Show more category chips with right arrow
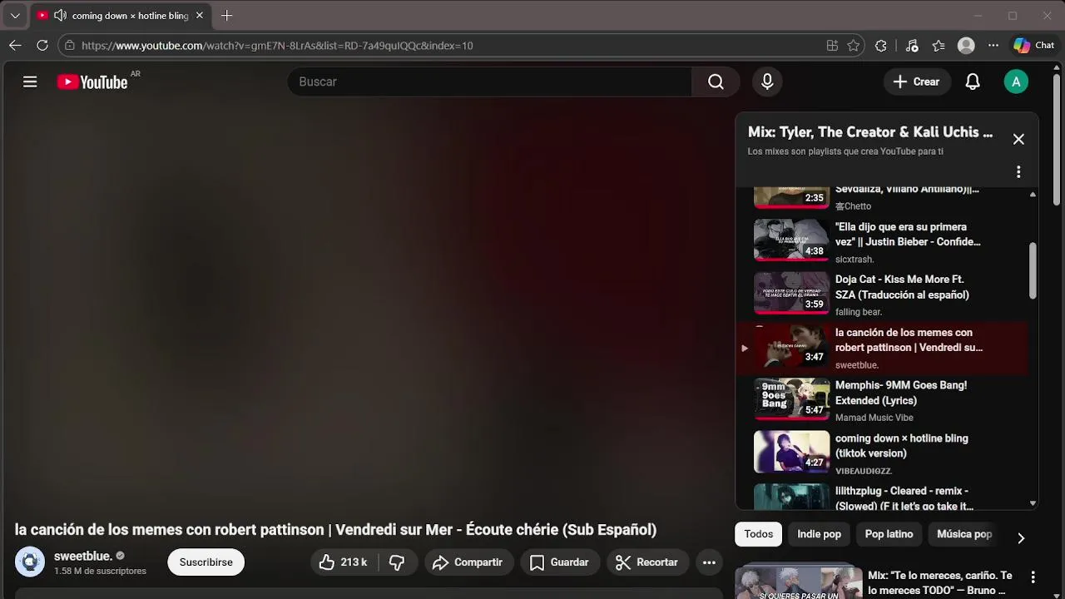 coord(1021,538)
